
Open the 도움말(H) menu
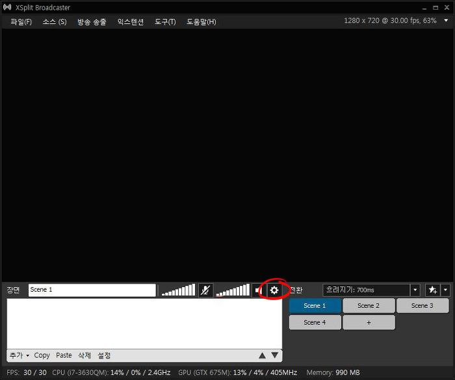[x=201, y=21]
